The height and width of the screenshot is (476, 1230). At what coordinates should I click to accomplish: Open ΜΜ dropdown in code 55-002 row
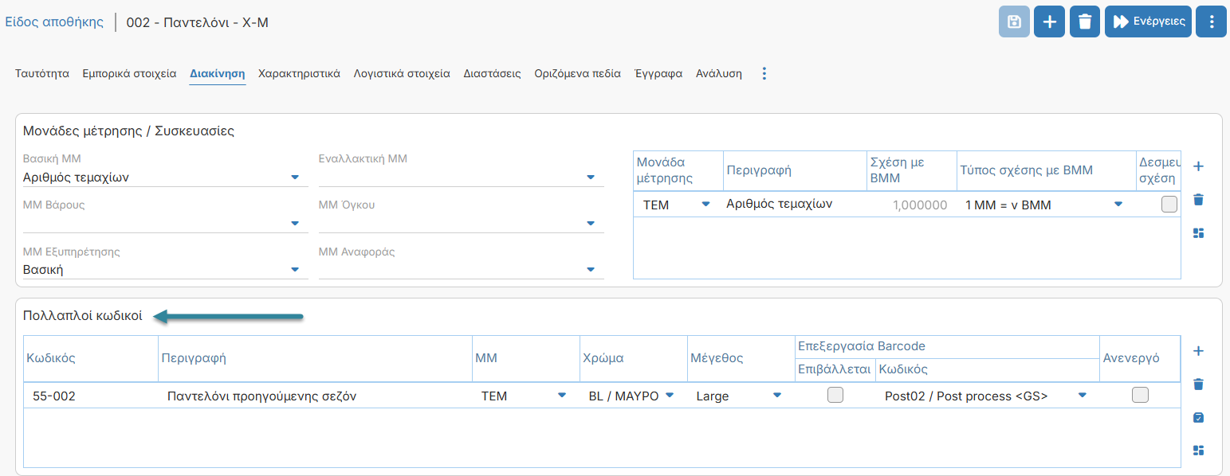561,395
